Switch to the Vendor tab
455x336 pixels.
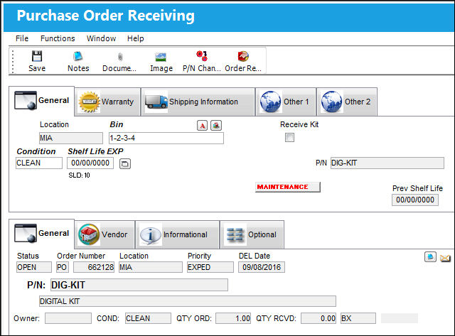click(x=105, y=235)
